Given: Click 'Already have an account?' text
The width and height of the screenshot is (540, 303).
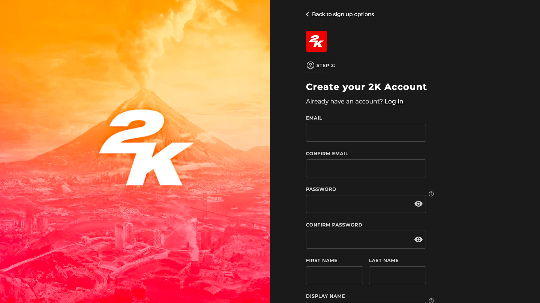Looking at the screenshot, I should (344, 102).
